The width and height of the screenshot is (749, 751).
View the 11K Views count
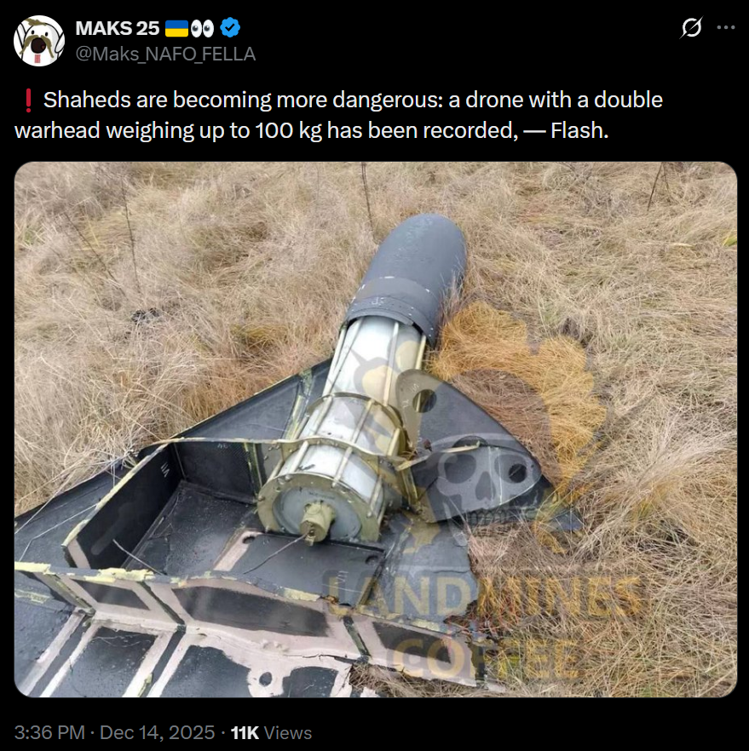coord(271,732)
